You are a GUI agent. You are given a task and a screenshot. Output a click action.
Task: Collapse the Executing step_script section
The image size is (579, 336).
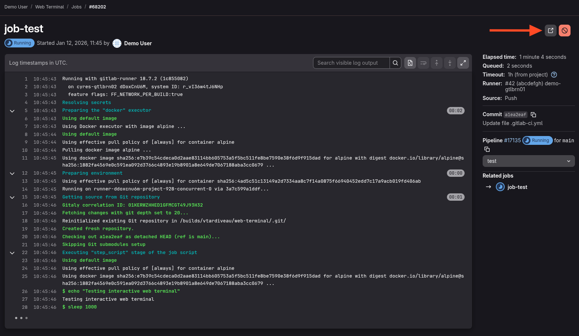pyautogui.click(x=12, y=253)
